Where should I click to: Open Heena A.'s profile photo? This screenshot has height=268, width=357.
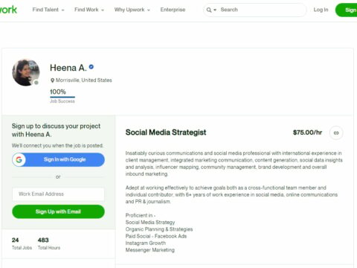(x=26, y=72)
